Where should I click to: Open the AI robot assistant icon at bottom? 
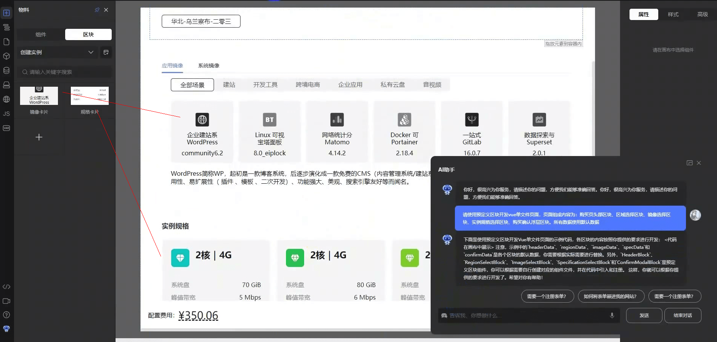[6, 328]
